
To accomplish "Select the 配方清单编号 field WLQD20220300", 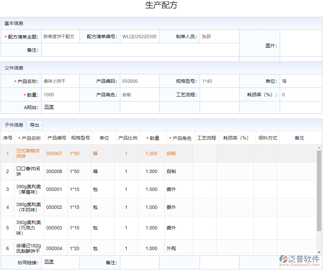I will coord(139,36).
